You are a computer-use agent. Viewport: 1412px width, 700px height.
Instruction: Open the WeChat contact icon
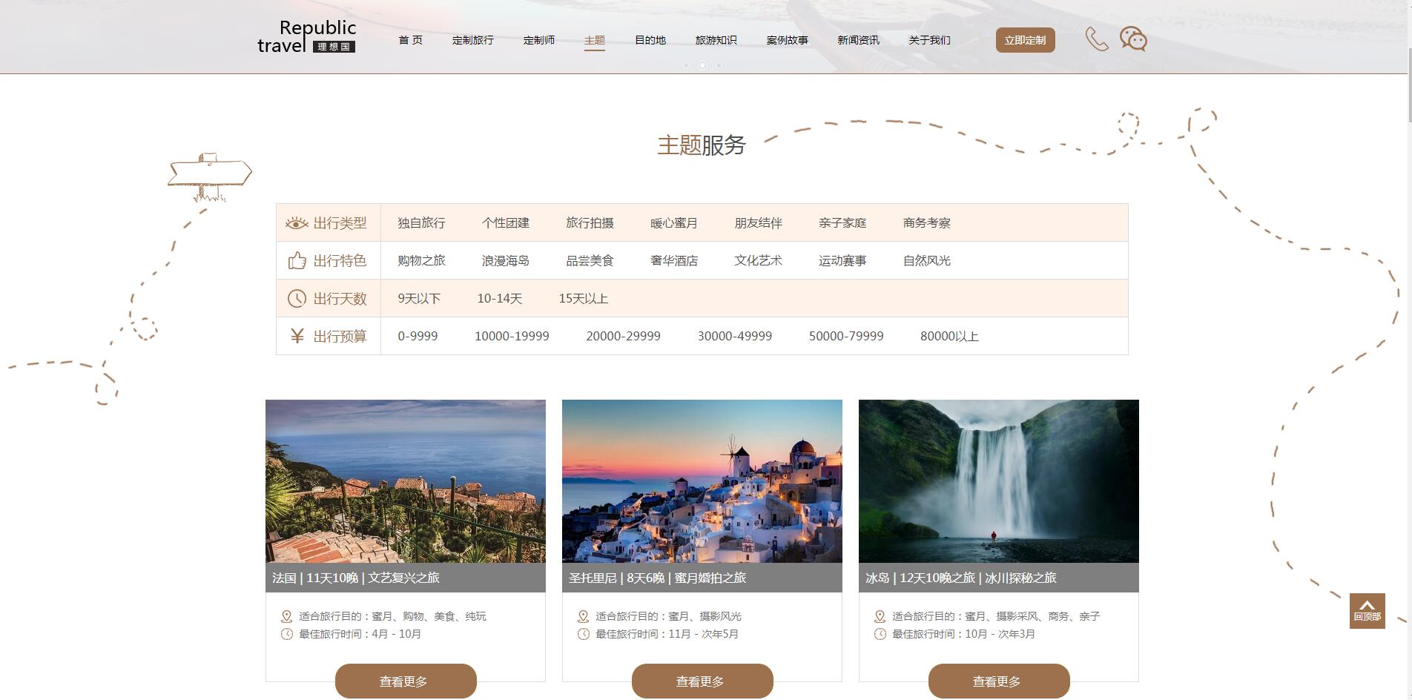click(x=1132, y=39)
